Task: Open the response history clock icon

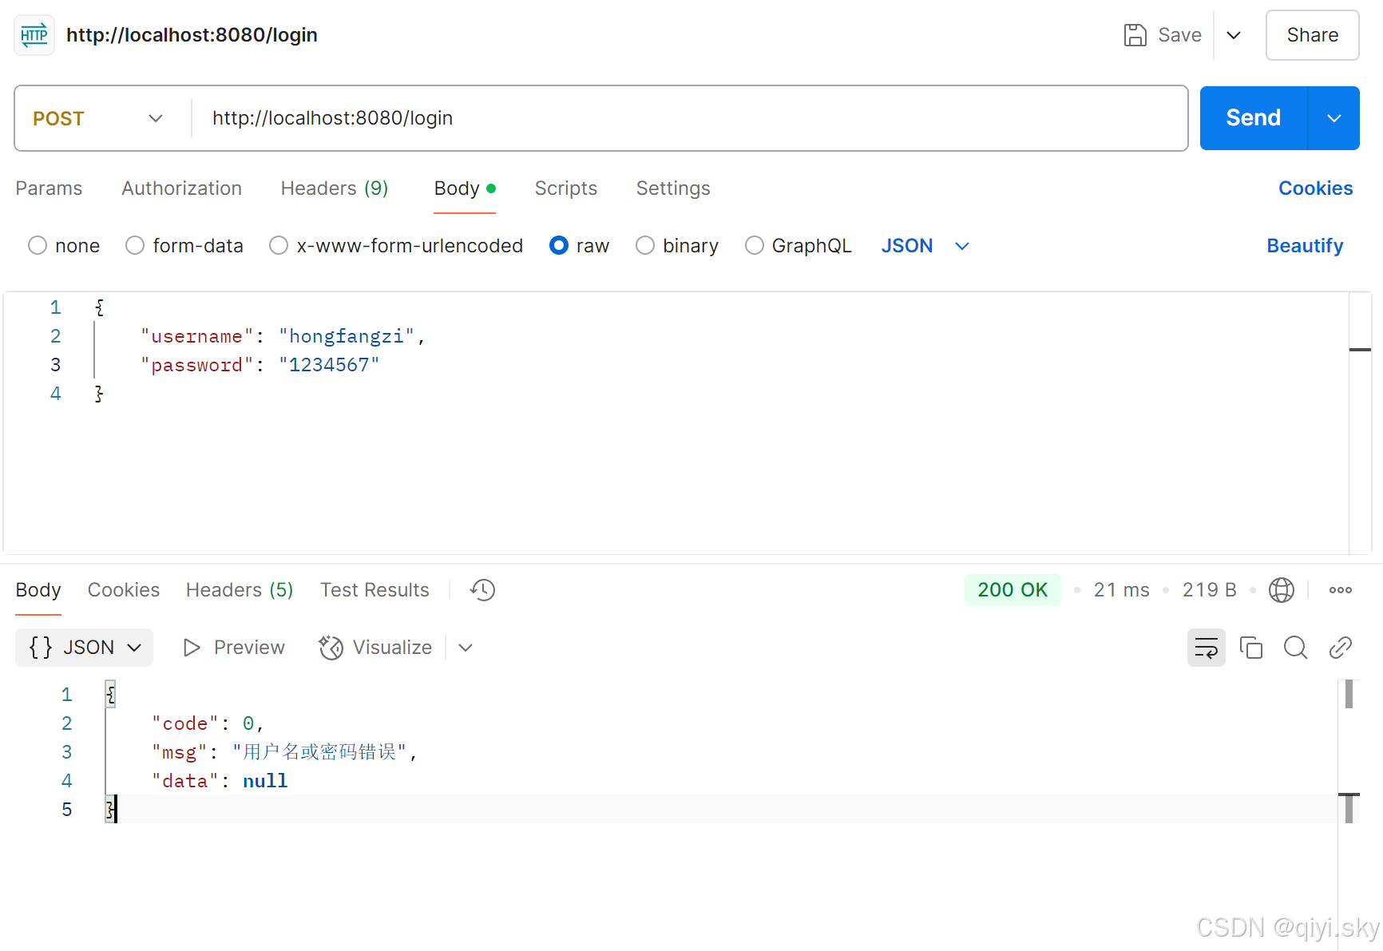Action: [482, 590]
